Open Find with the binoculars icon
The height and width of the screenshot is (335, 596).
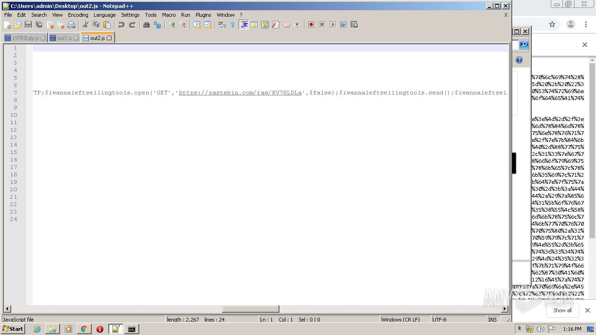(146, 25)
